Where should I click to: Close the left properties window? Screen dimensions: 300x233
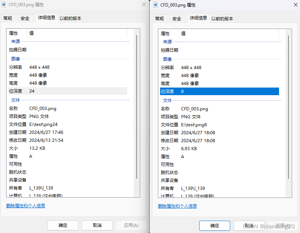(144, 4)
